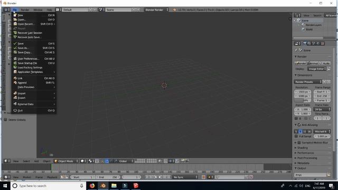Screen dimensions: 338x190
Task: Click the timeline play button
Action: point(160,177)
